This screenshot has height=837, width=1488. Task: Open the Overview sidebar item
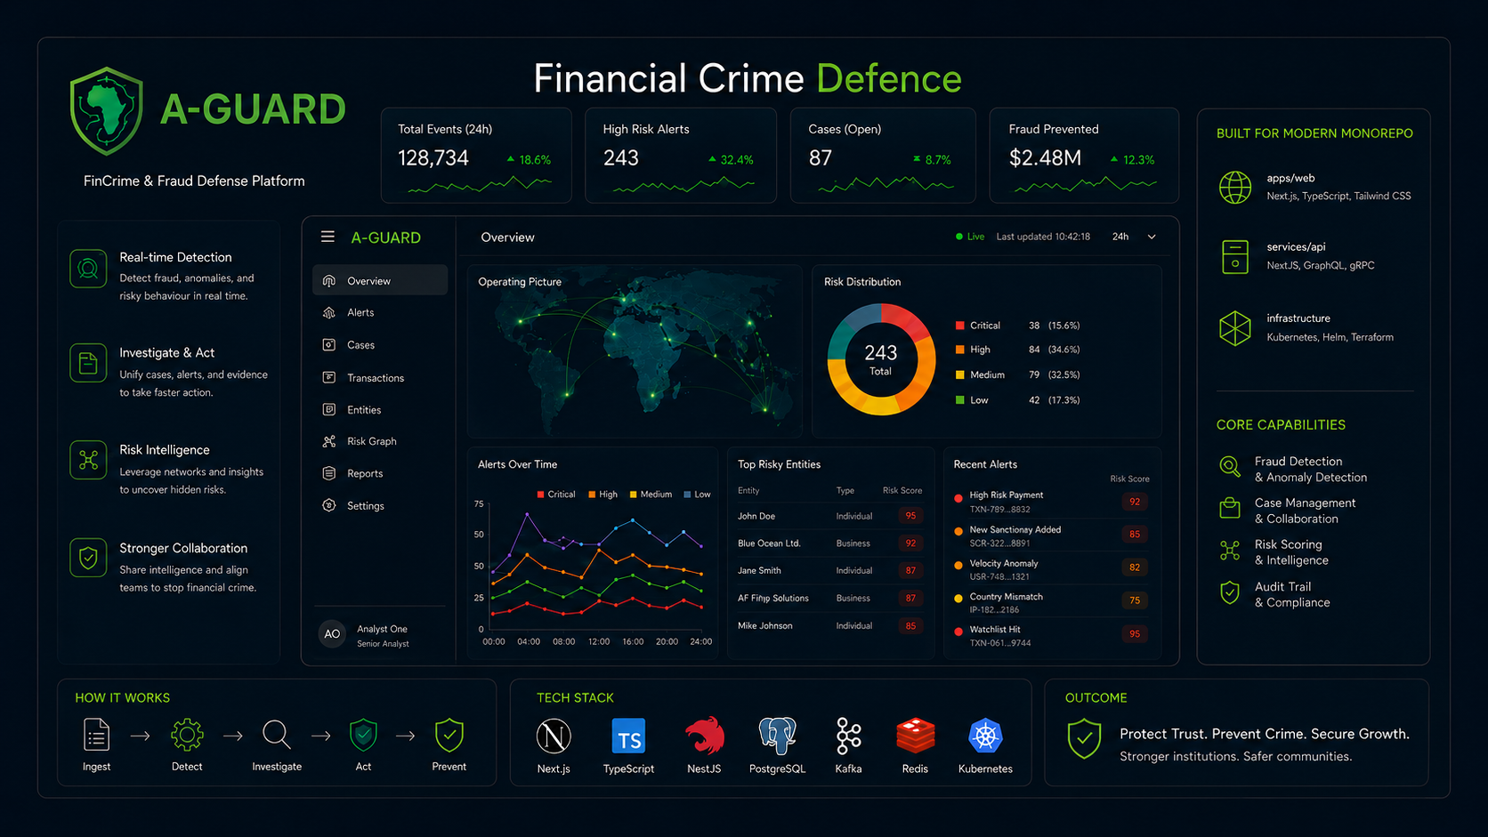(380, 280)
